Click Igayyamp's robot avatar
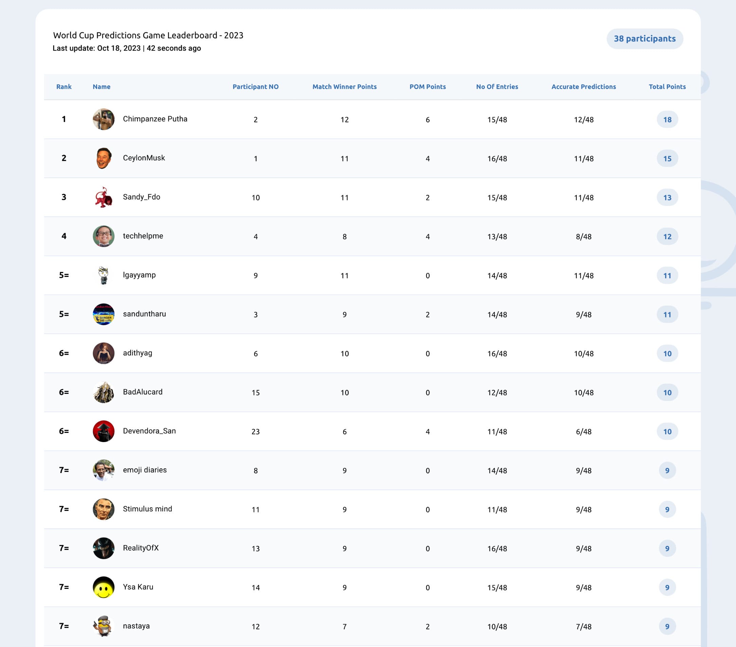736x647 pixels. coord(103,275)
